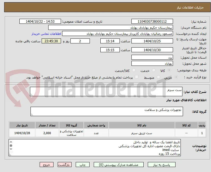Click the اطلاعات کالاهای مورد نیاز heading
This screenshot has width=211, height=172.
tap(186, 100)
